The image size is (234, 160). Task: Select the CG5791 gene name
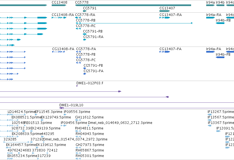(90, 8)
